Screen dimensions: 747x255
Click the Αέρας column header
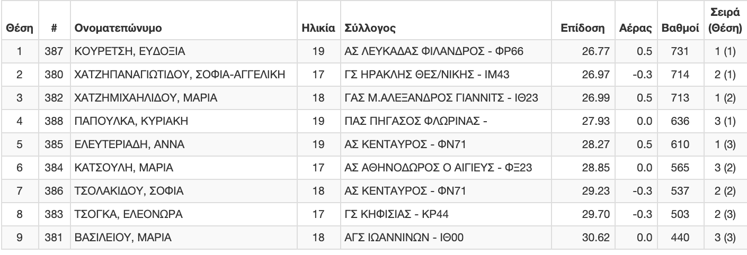pos(635,28)
